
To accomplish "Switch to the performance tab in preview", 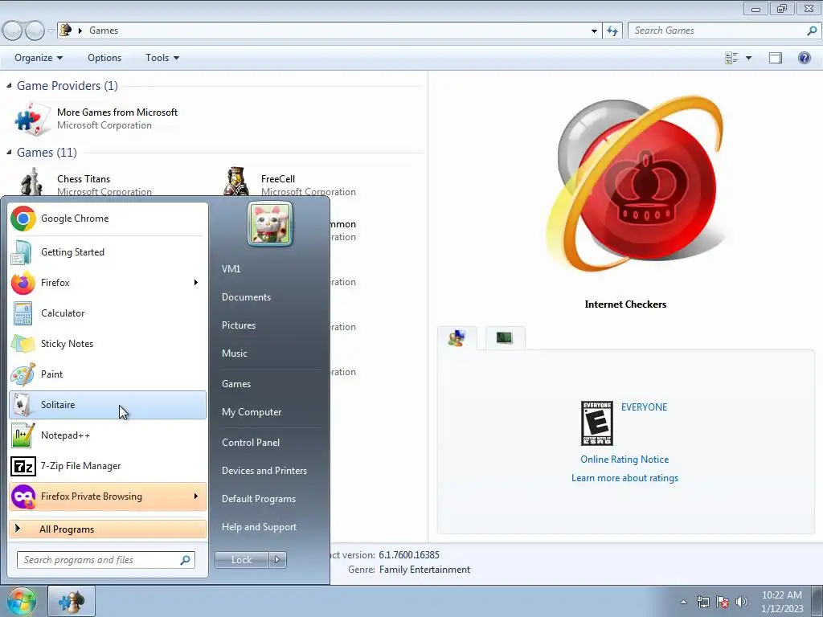I will coord(505,338).
